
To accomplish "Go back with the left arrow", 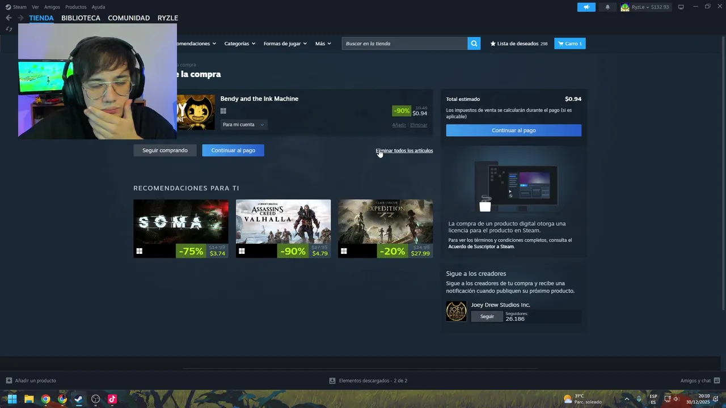I will point(9,18).
